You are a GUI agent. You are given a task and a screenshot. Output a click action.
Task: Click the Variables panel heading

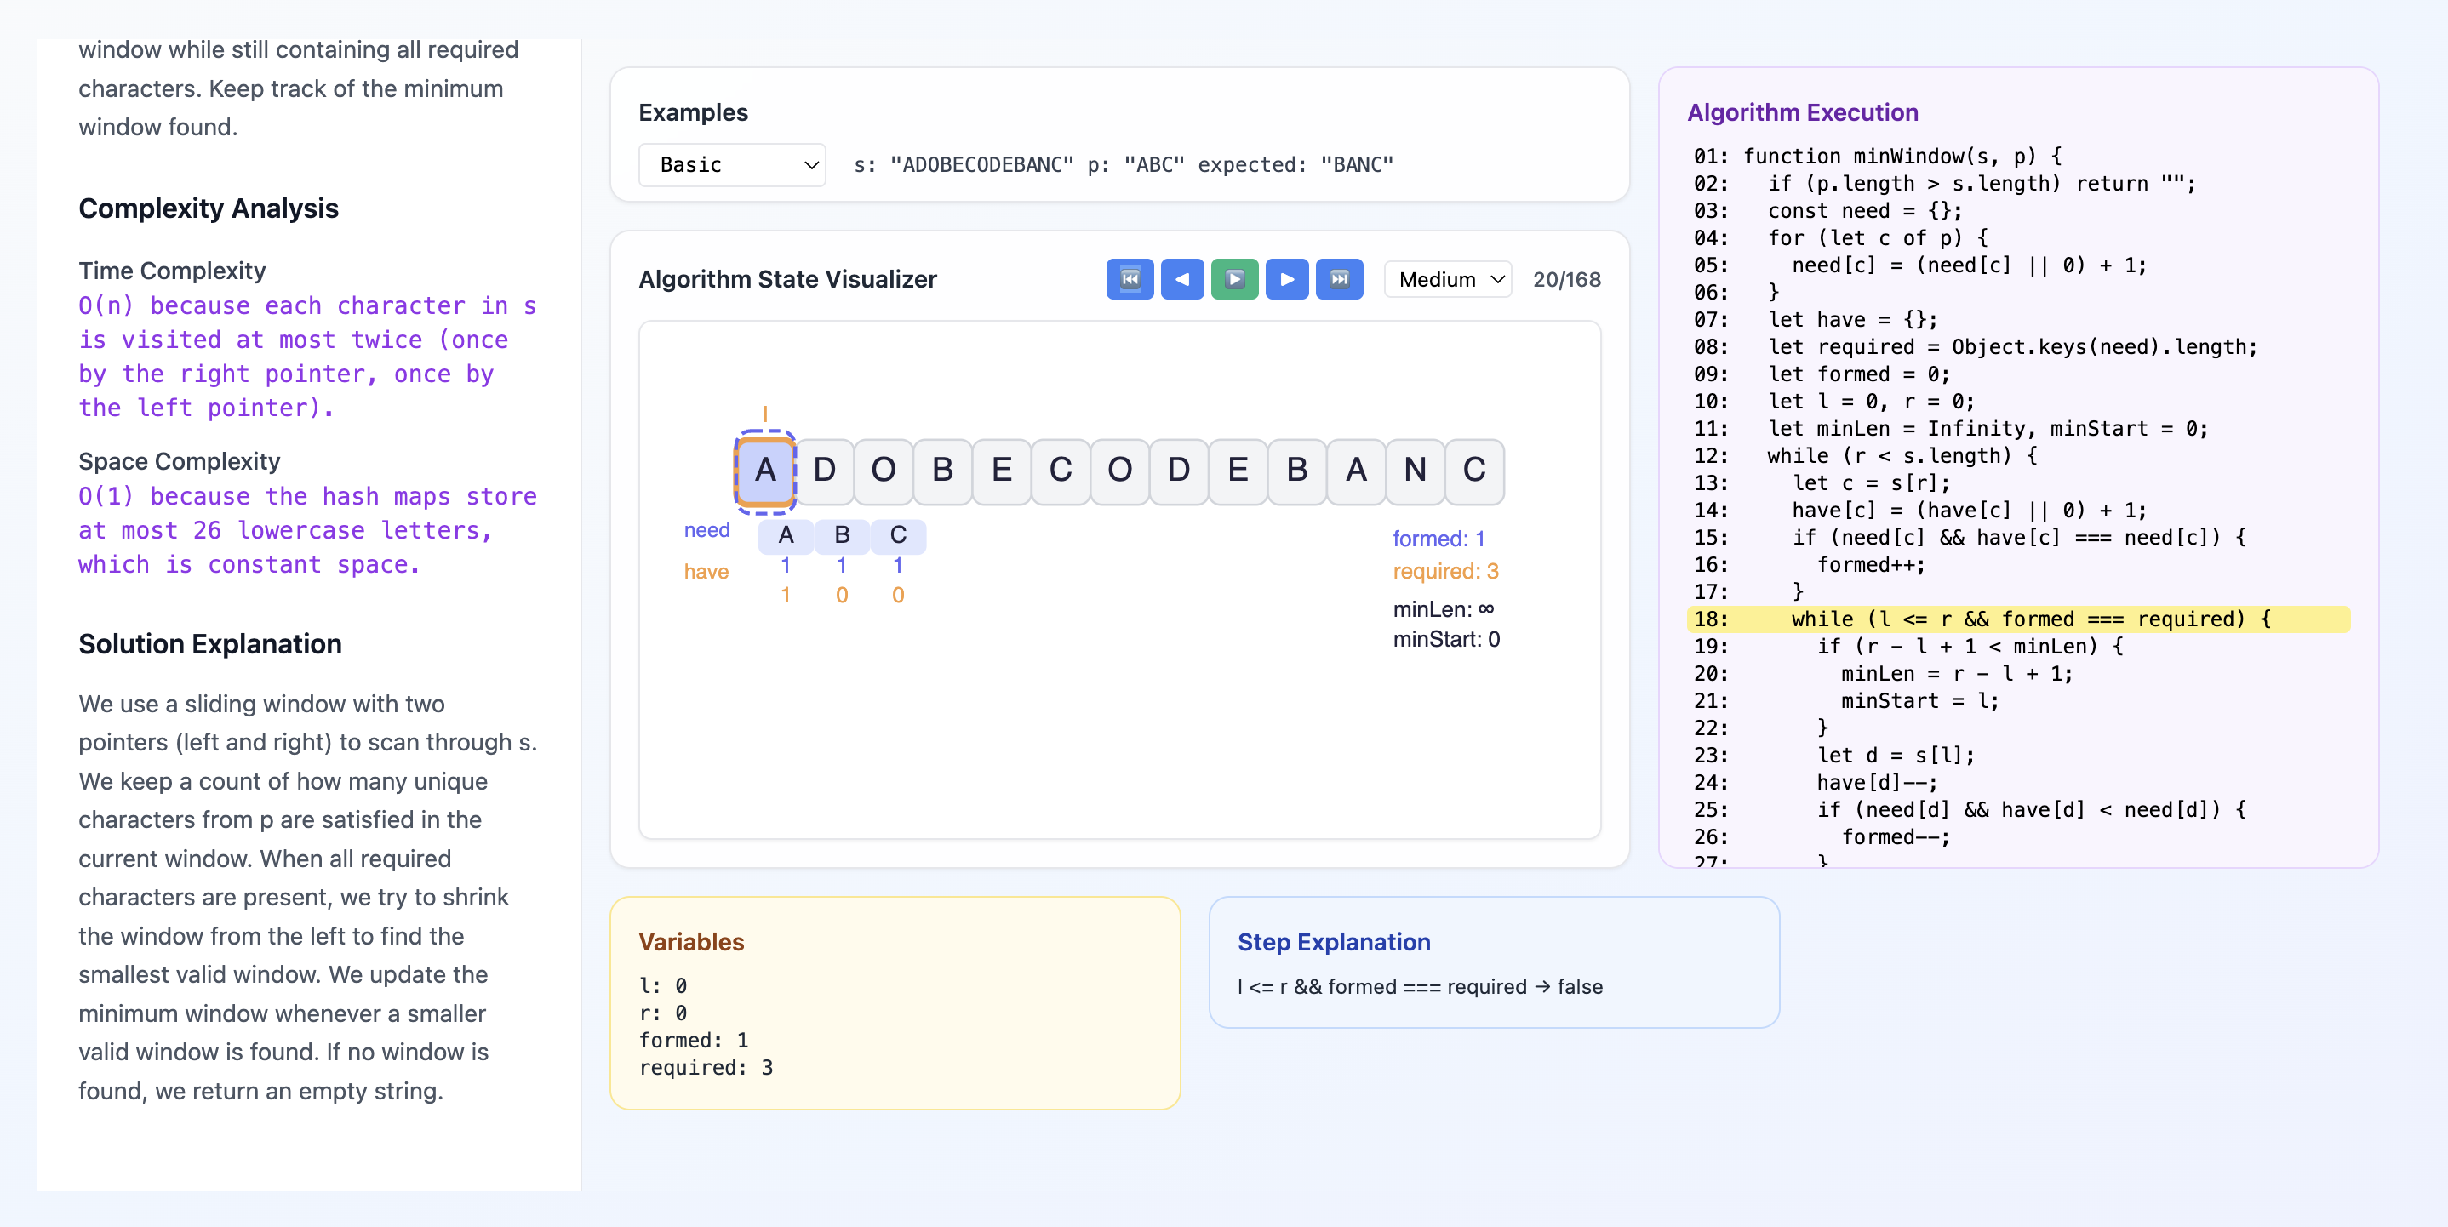691,942
